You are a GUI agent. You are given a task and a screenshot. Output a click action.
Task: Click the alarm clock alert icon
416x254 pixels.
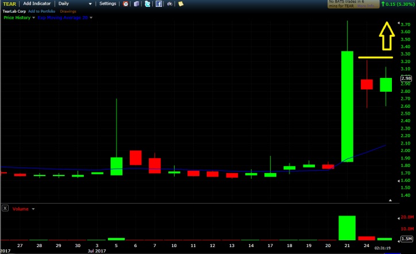(125, 3)
